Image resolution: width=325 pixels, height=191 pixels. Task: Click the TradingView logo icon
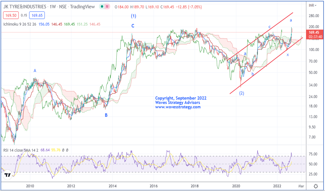pos(8,175)
